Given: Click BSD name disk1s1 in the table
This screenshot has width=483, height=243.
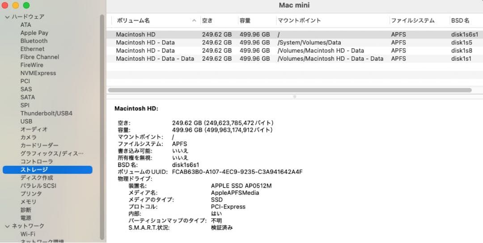Looking at the screenshot, I should coord(461,59).
